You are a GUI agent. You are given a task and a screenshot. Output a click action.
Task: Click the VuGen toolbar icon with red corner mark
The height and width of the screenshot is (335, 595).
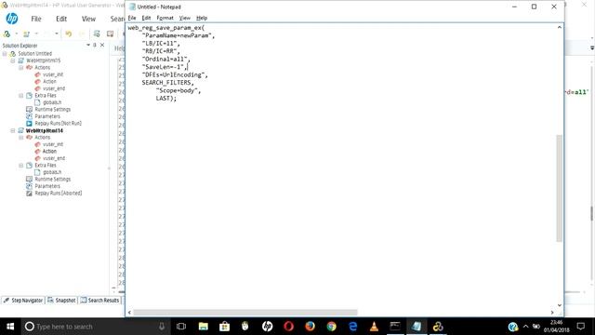coord(110,33)
